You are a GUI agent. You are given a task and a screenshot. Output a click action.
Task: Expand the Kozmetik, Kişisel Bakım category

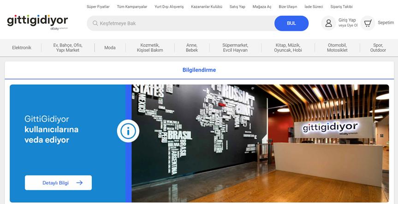[150, 47]
